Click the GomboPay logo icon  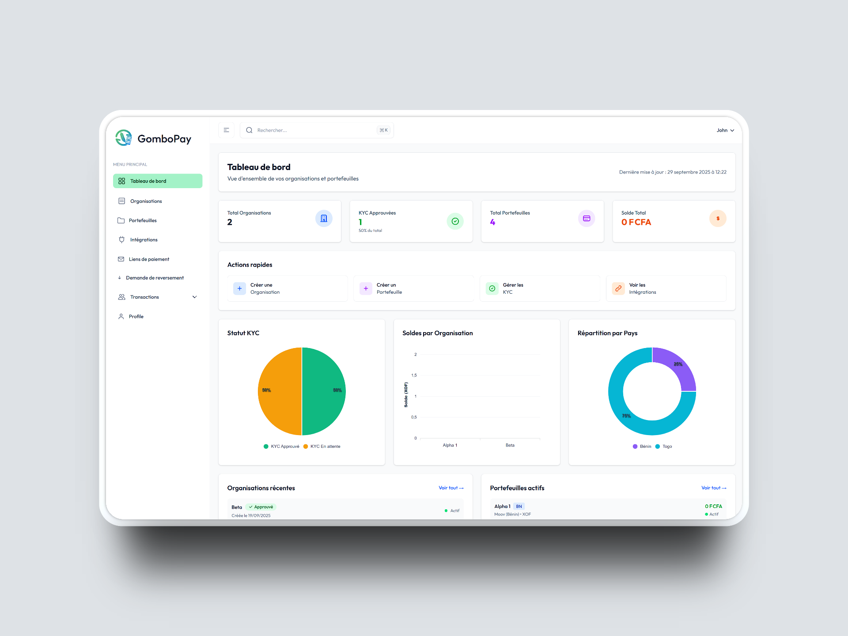point(124,138)
